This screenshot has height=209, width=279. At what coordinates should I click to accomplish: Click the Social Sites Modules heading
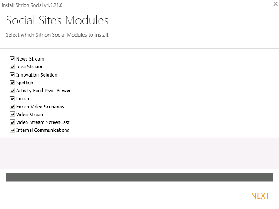tap(57, 20)
